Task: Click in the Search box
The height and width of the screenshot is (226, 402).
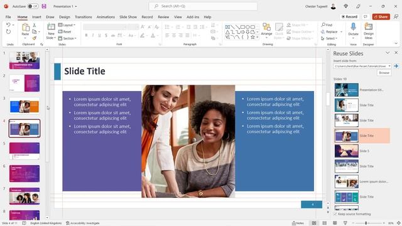Action: (203, 6)
